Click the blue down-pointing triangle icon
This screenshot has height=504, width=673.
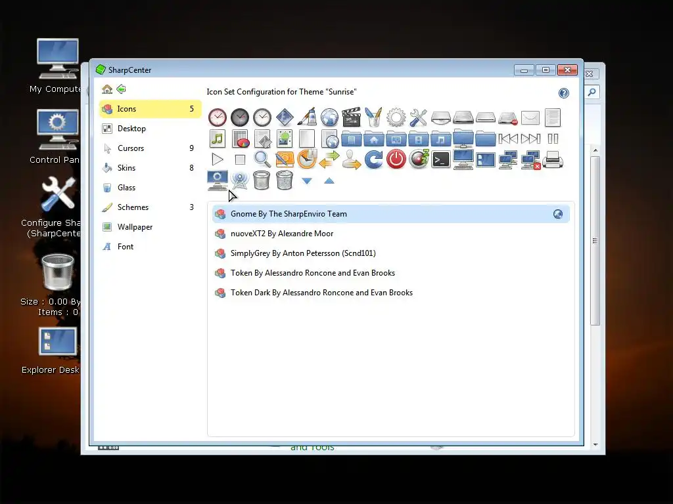pyautogui.click(x=307, y=181)
